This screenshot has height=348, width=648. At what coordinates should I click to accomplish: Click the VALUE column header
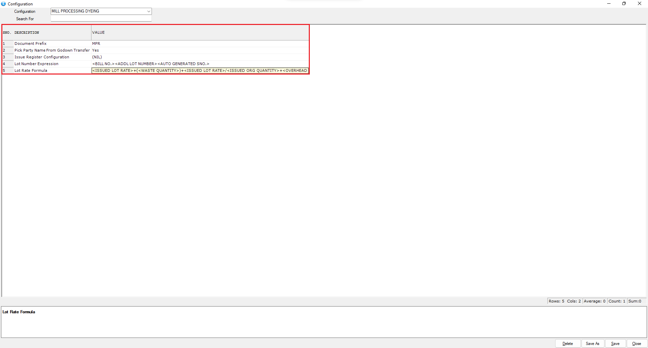[99, 33]
